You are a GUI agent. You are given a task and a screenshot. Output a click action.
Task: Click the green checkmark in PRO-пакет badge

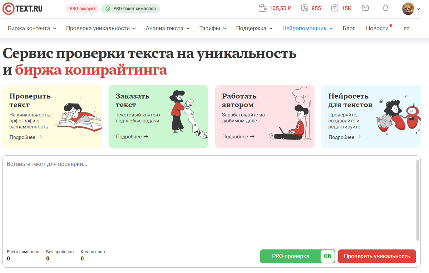[x=108, y=9]
